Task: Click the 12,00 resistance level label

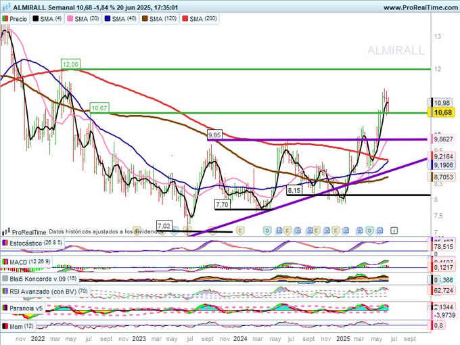Action: coord(70,64)
